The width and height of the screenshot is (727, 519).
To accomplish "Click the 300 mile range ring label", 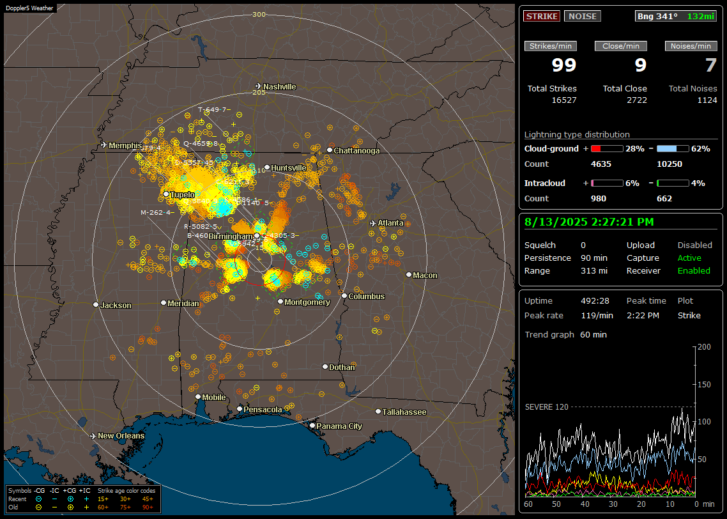I will click(x=259, y=14).
